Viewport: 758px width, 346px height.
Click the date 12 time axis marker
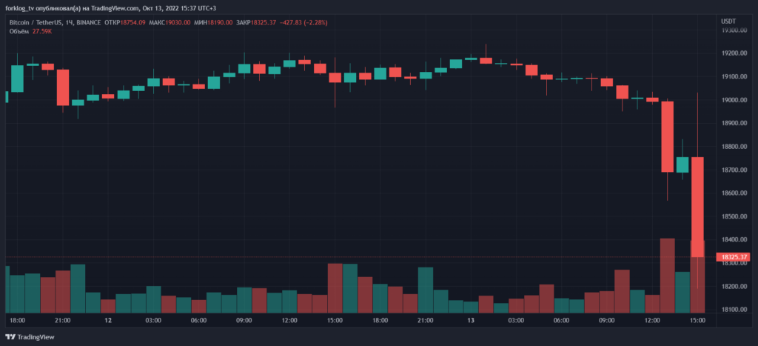108,320
